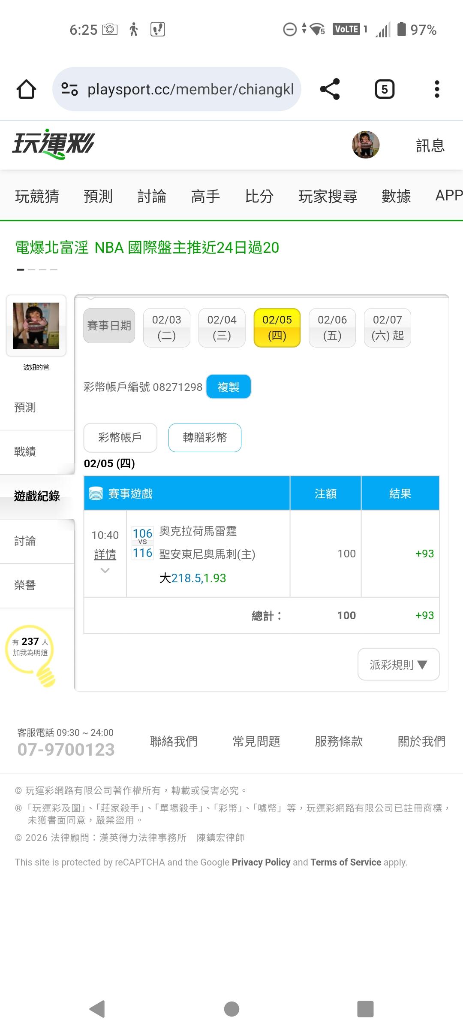
Task: Tap the share icon in toolbar
Action: pos(330,89)
